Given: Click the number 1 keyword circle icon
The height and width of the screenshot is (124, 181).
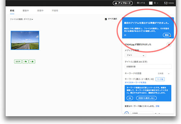Looking at the screenshot, I should point(127,113).
